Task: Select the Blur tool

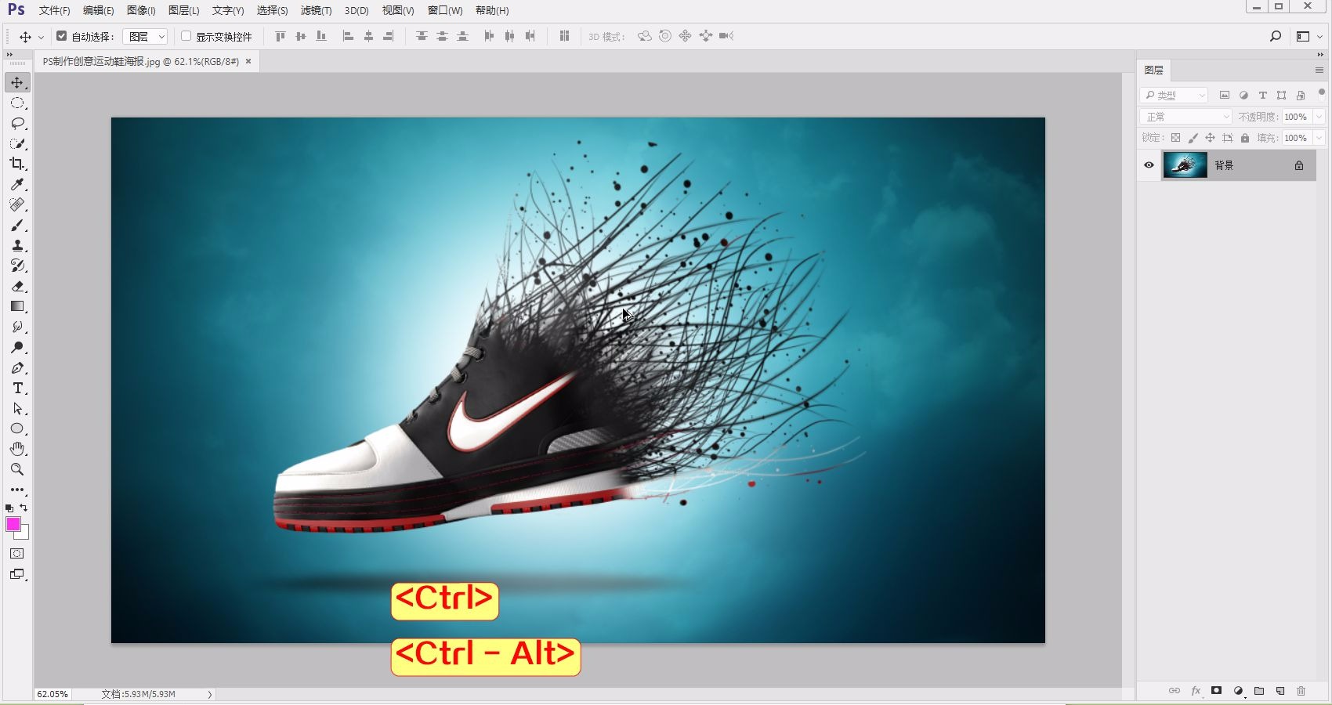Action: click(17, 327)
